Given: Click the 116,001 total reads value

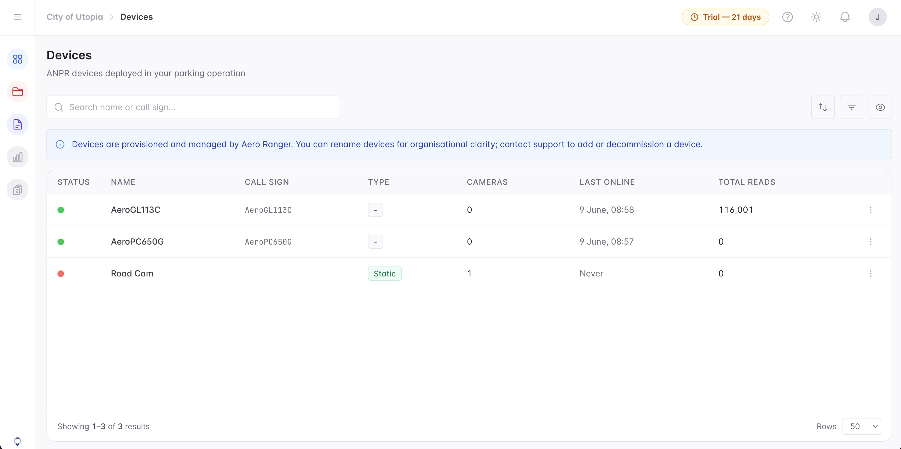Looking at the screenshot, I should coord(736,210).
